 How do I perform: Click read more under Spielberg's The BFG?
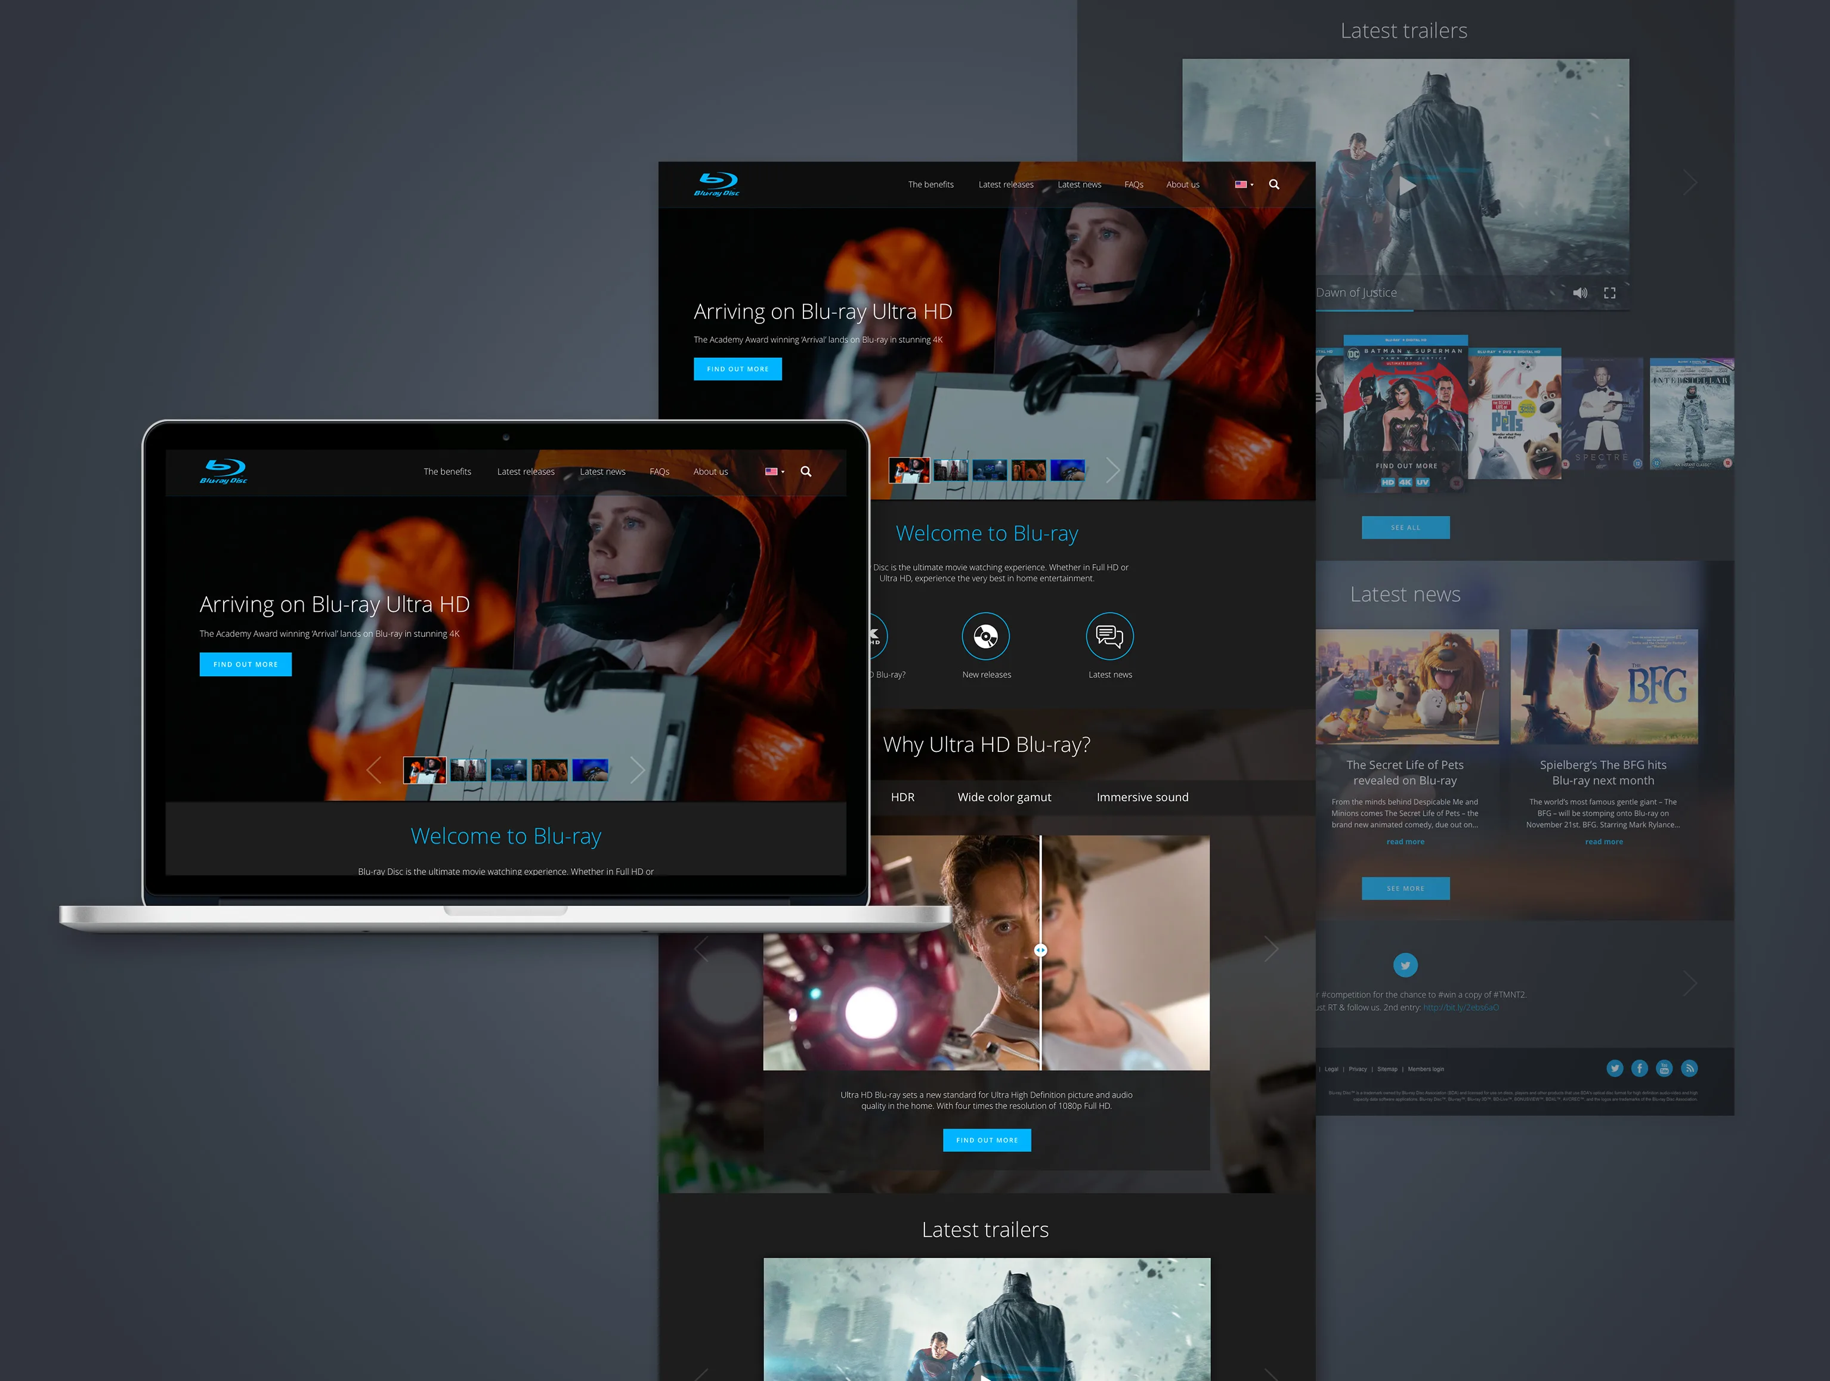coord(1604,842)
